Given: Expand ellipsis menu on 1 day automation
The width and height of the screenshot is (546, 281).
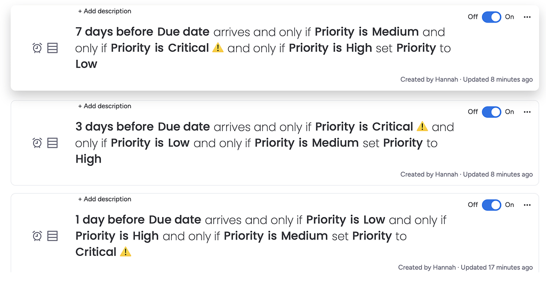Looking at the screenshot, I should pyautogui.click(x=527, y=205).
